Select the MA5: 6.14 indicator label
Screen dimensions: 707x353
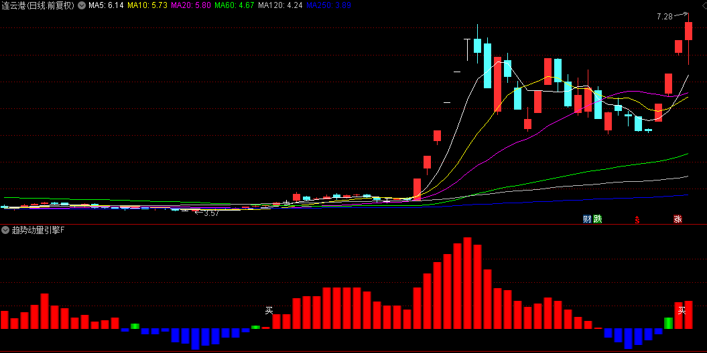[106, 5]
